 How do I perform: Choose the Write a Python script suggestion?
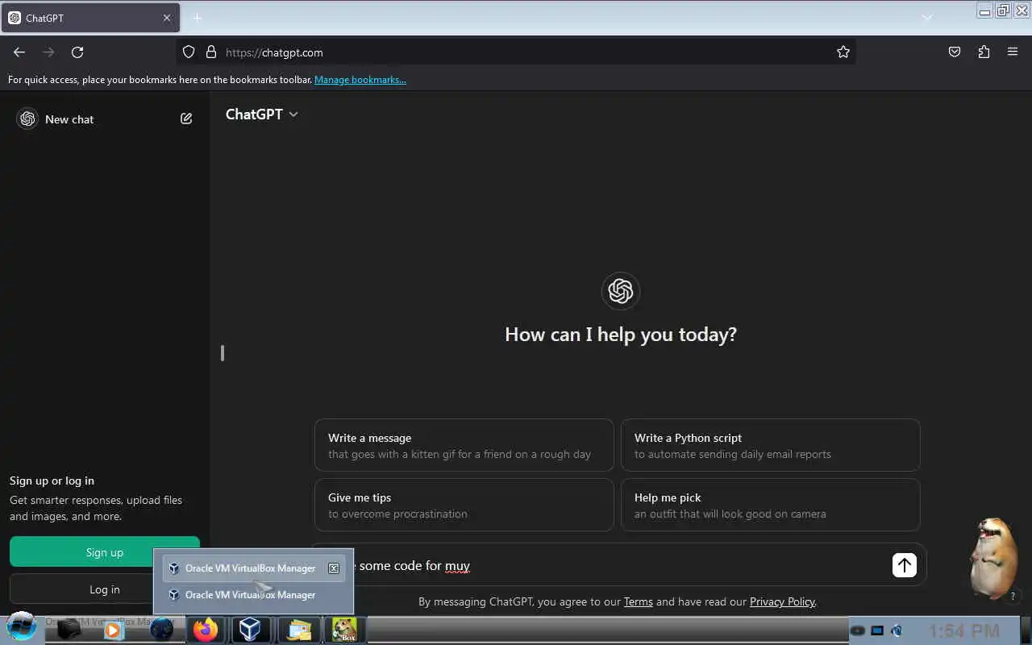tap(771, 445)
